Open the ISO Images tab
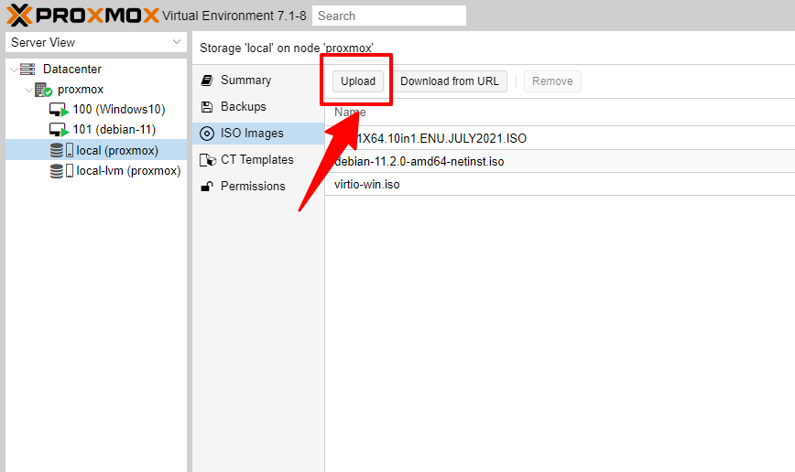795x472 pixels. (x=258, y=134)
